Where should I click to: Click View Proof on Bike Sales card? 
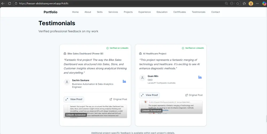[74, 99]
